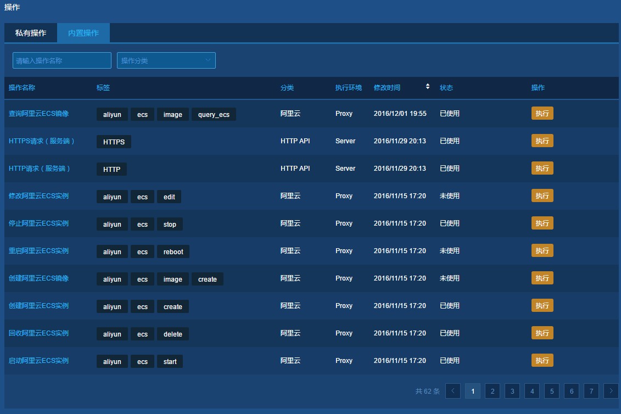Click the 标签 column header
The width and height of the screenshot is (621, 414).
(x=103, y=87)
